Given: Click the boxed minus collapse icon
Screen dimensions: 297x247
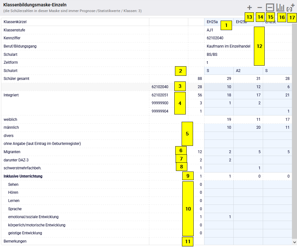Looking at the screenshot, I should [270, 8].
